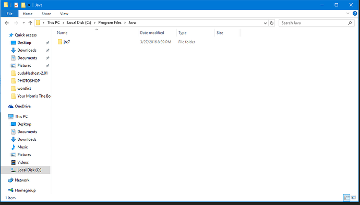
Task: Open Videos in the sidebar
Action: (23, 162)
